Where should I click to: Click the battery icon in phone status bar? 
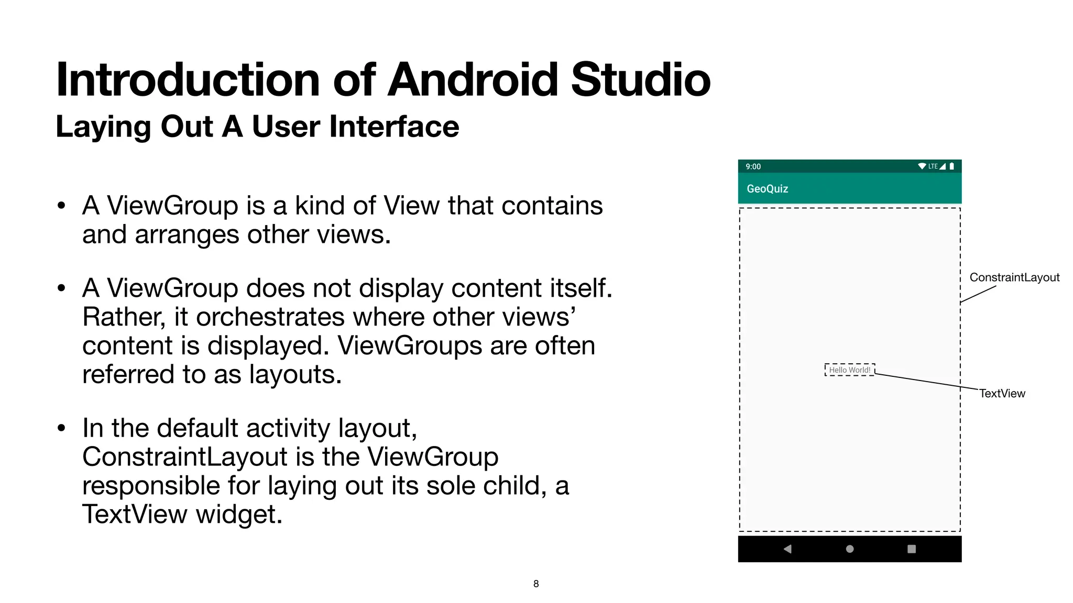pyautogui.click(x=952, y=166)
